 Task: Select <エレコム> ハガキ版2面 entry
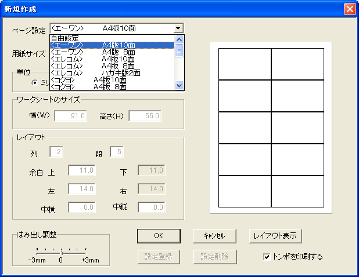pos(112,73)
